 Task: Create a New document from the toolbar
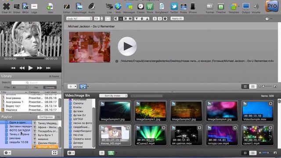(50, 7)
